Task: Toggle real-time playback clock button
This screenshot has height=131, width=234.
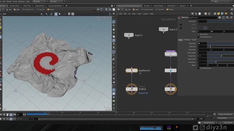Action: tap(11, 119)
